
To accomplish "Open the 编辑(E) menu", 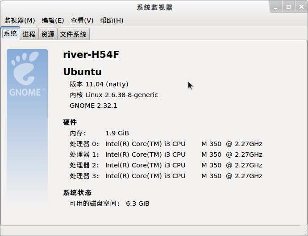I will pos(53,20).
